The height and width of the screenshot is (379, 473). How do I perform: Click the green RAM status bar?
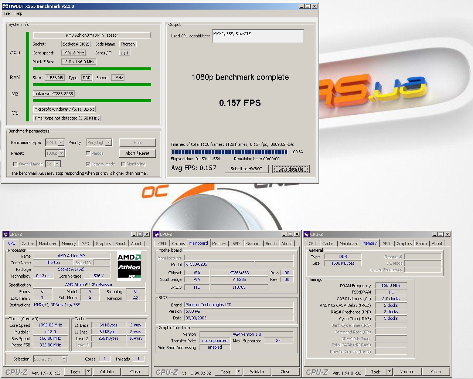tap(92, 85)
